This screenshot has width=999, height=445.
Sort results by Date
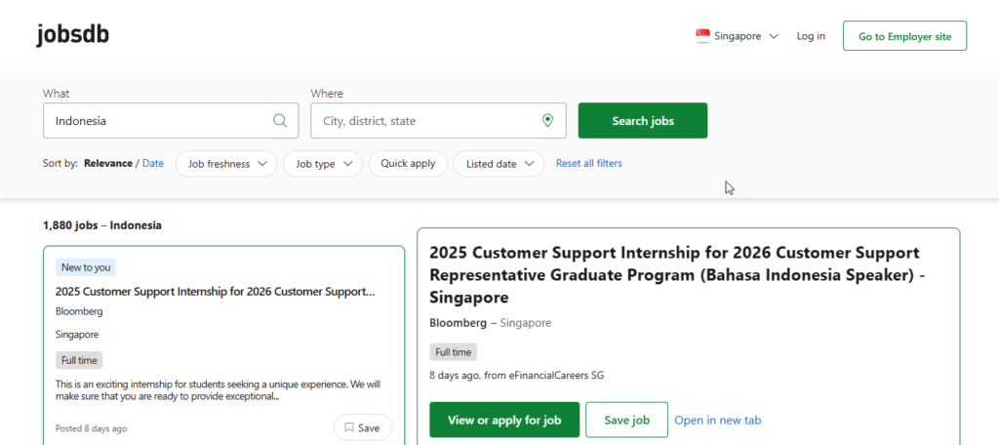153,163
